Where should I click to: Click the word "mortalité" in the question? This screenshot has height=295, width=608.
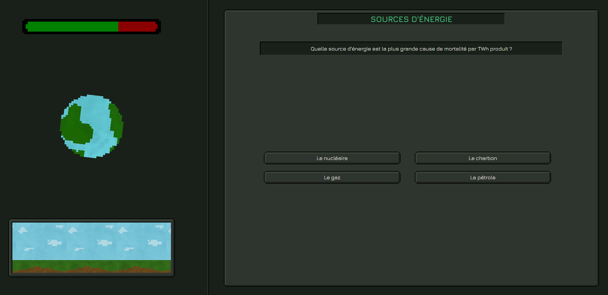coord(455,49)
